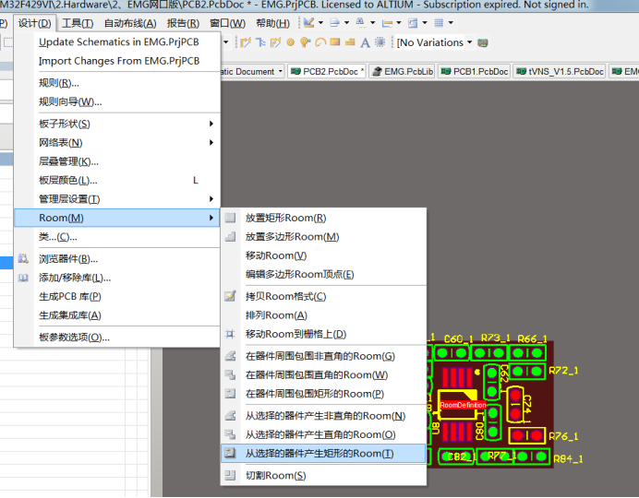
Task: Open the 设计(D) menu
Action: [x=35, y=23]
